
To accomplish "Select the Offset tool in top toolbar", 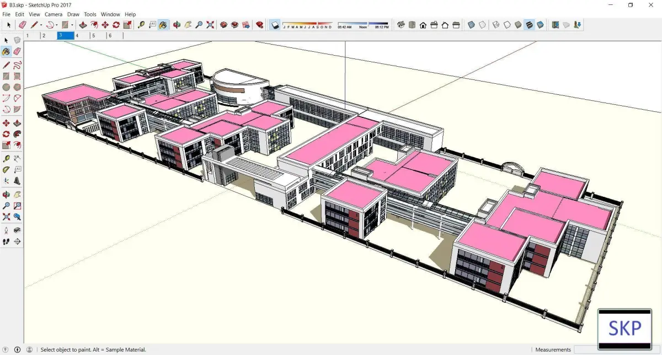I will [94, 25].
